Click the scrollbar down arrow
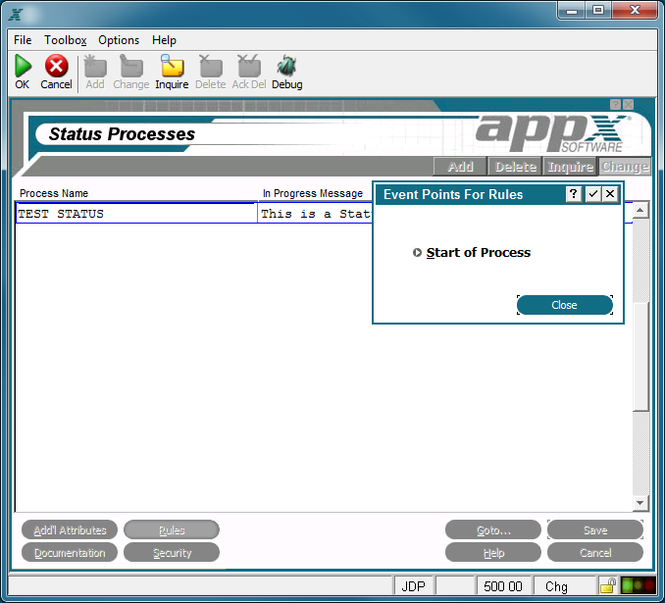This screenshot has width=665, height=603. tap(640, 503)
